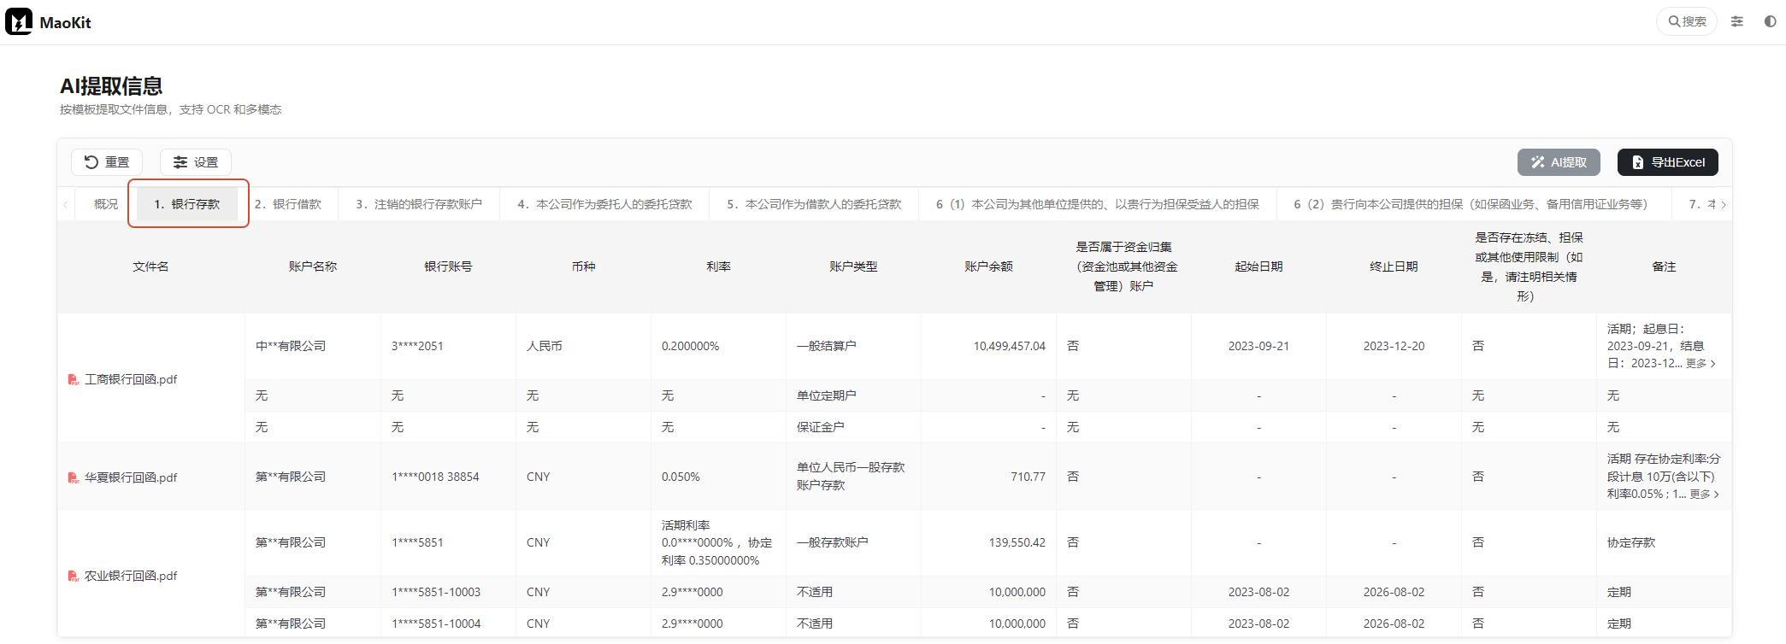Viewport: 1786px width, 644px height.
Task: Select account number 1****0018 38854
Action: 435,477
